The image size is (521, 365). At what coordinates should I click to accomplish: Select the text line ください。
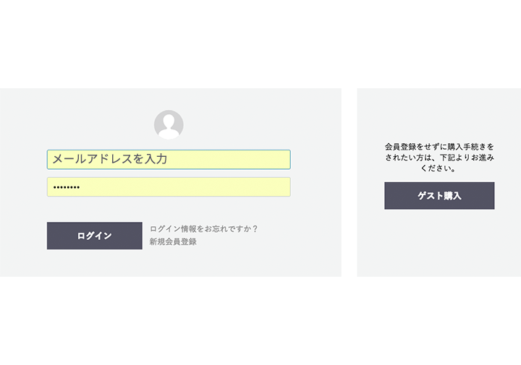[439, 168]
